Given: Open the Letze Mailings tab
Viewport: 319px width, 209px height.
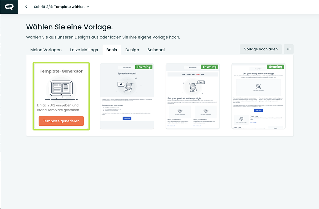Looking at the screenshot, I should tap(84, 50).
